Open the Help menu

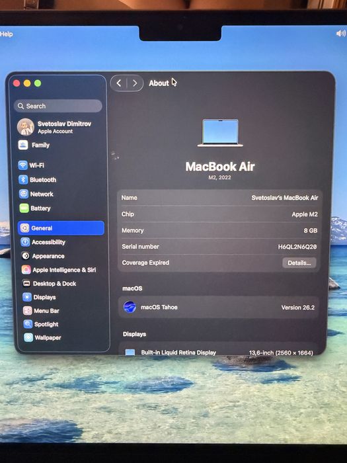point(6,34)
